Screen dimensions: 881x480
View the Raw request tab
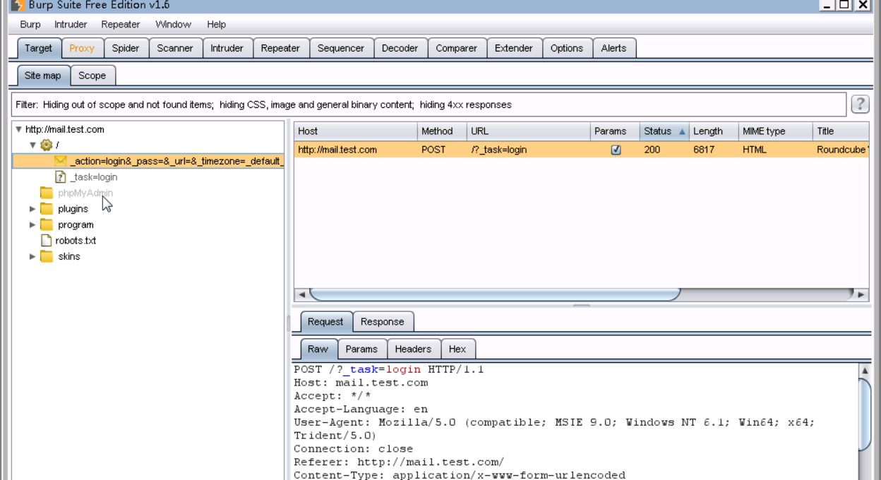(x=318, y=349)
